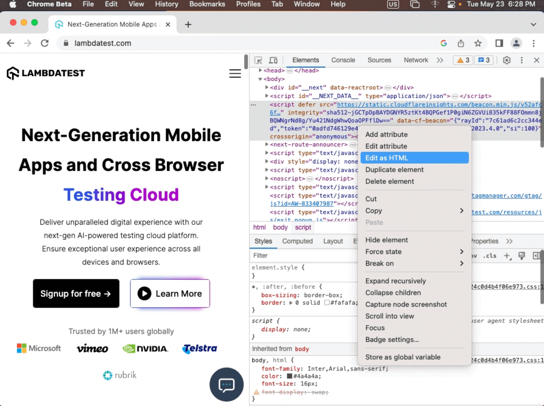The image size is (544, 406).
Task: Click the #4a4a4a color swatch
Action: [x=290, y=376]
